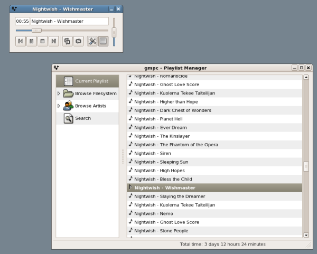Click the Browse Filesystem folder icon
317x254 pixels.
[68, 93]
